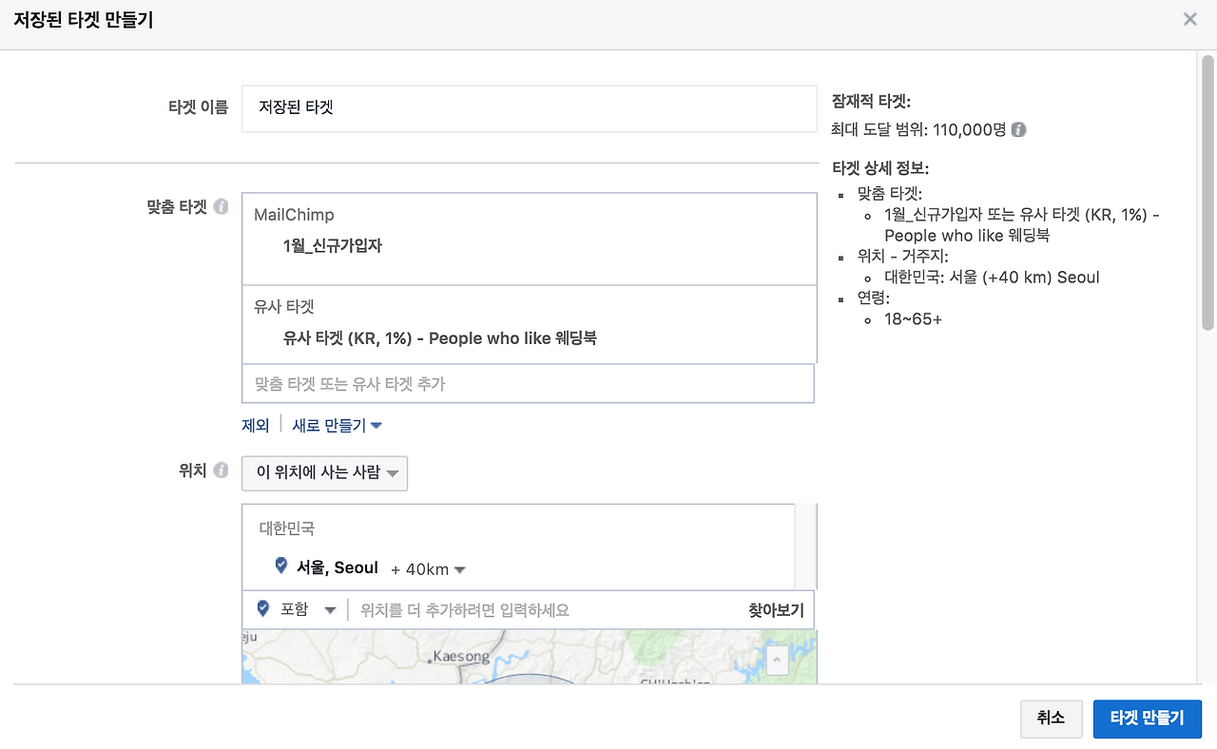Click the 맞춤 타겟 또는 유사 타겟 추가 field
Screen dimensions: 1217x749
(529, 383)
